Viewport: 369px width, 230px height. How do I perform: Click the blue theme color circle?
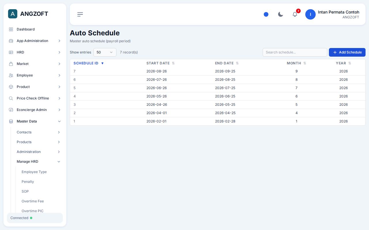[266, 14]
